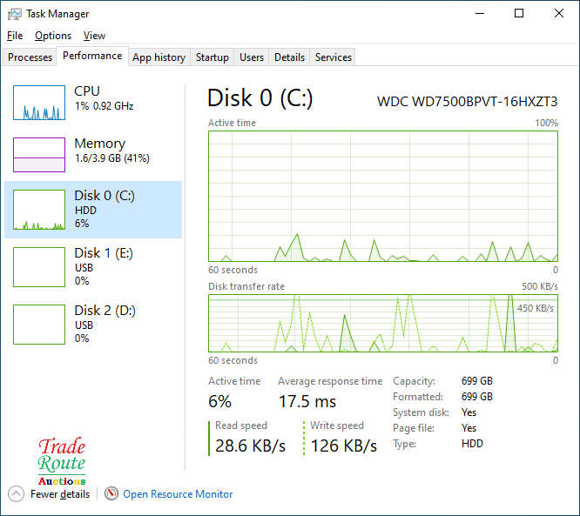580x516 pixels.
Task: Click the Disk transfer rate graph
Action: [x=383, y=324]
